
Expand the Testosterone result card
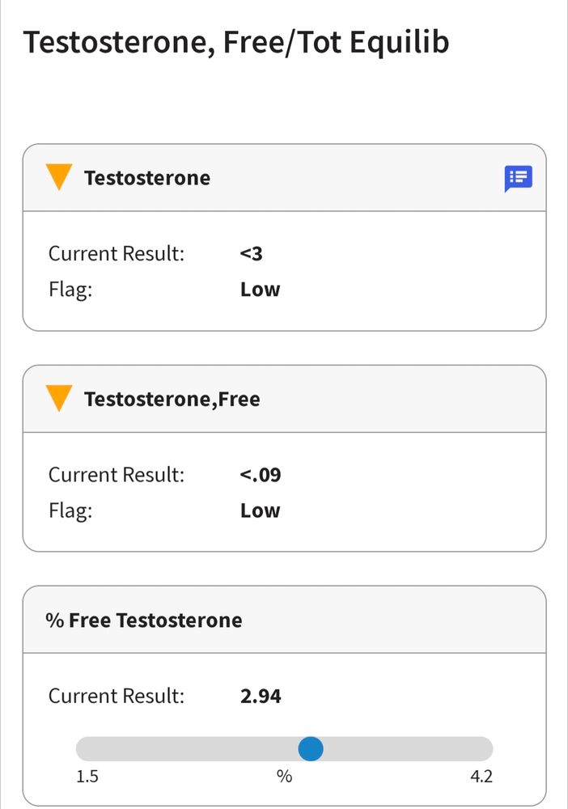click(243, 178)
